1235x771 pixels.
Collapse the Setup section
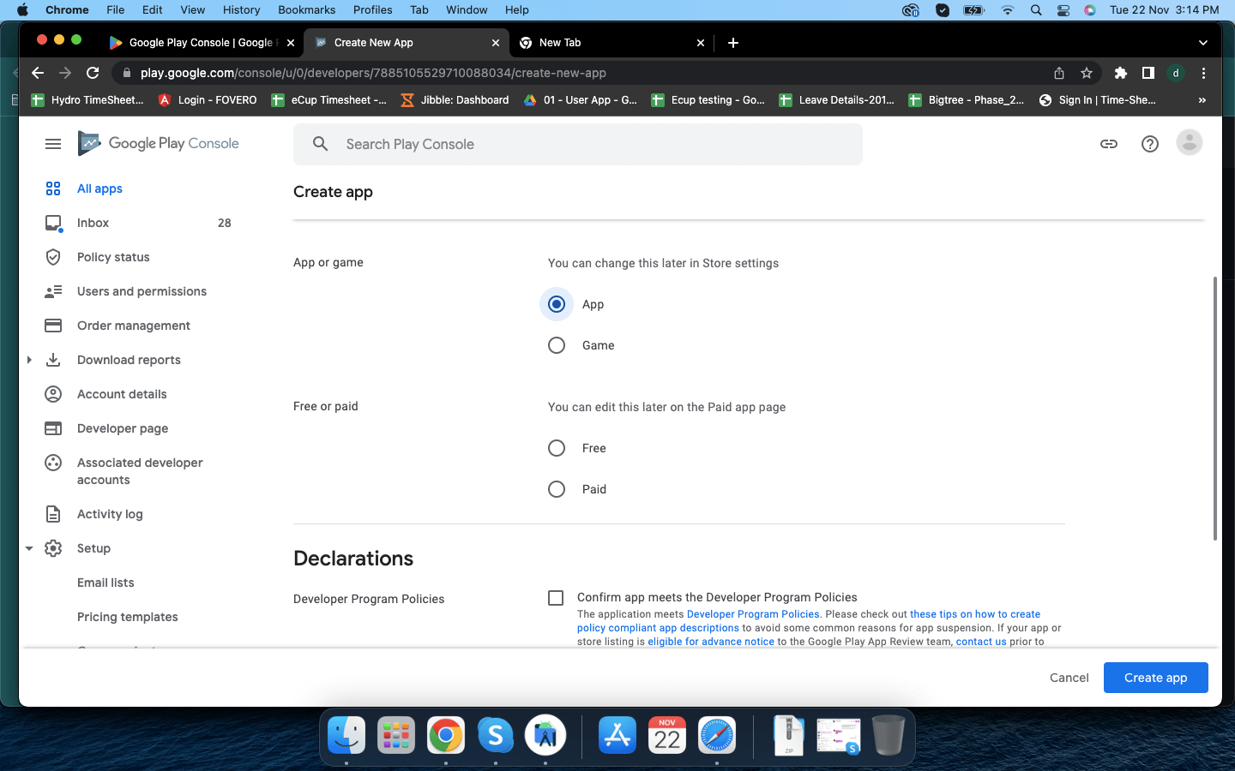[x=29, y=548]
